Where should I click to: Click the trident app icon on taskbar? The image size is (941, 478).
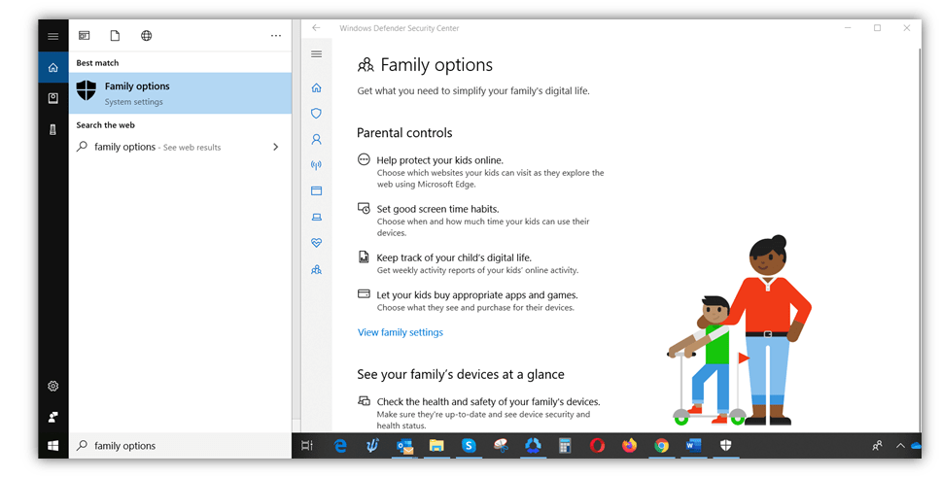(372, 446)
